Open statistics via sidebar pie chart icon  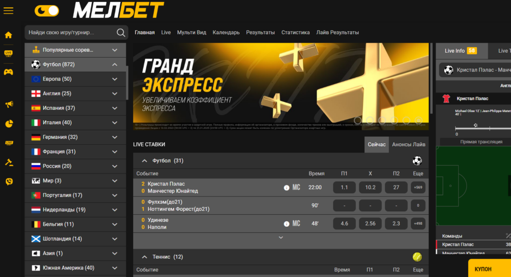tap(9, 124)
